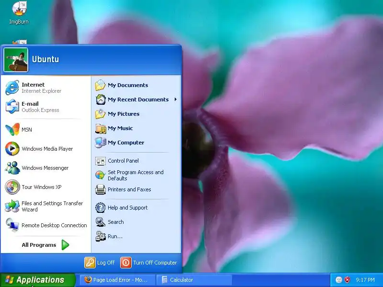Choose the Tour Windows XP label

[42, 187]
